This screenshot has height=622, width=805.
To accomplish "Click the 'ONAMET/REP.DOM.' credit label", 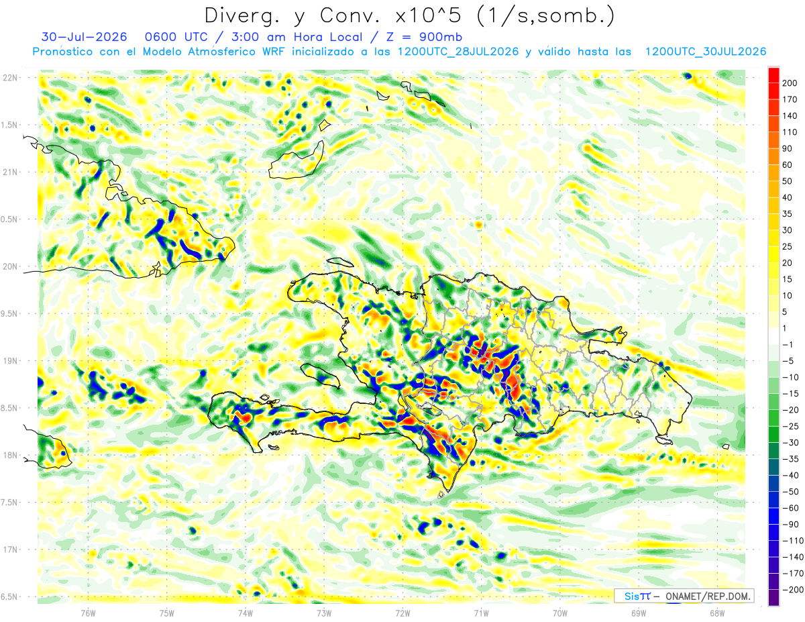I will (x=708, y=596).
